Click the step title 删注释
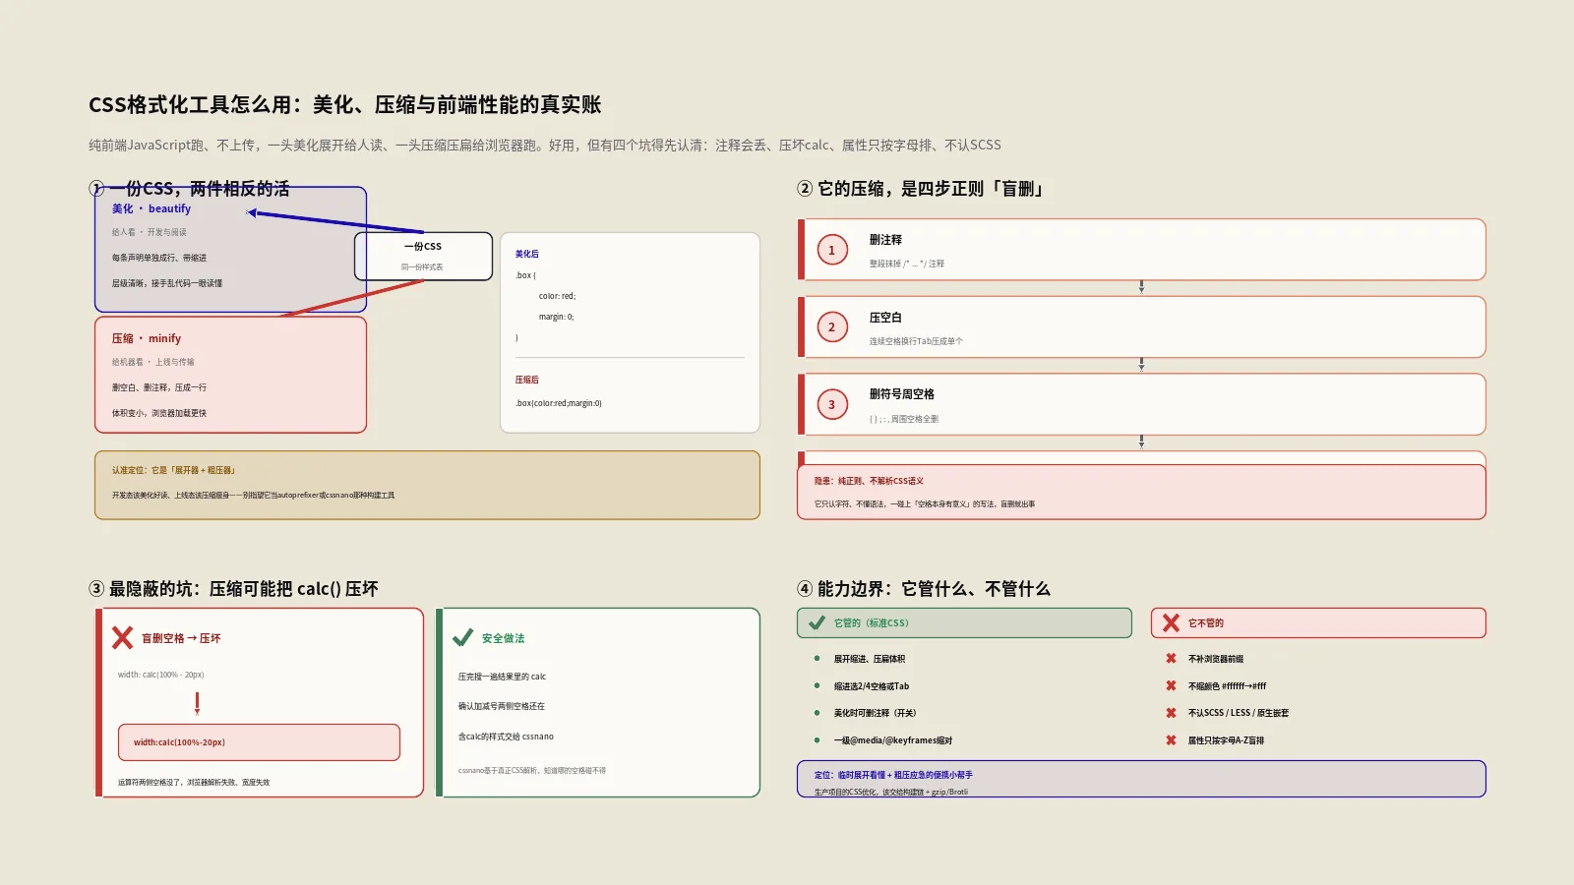This screenshot has height=885, width=1574. pos(885,240)
